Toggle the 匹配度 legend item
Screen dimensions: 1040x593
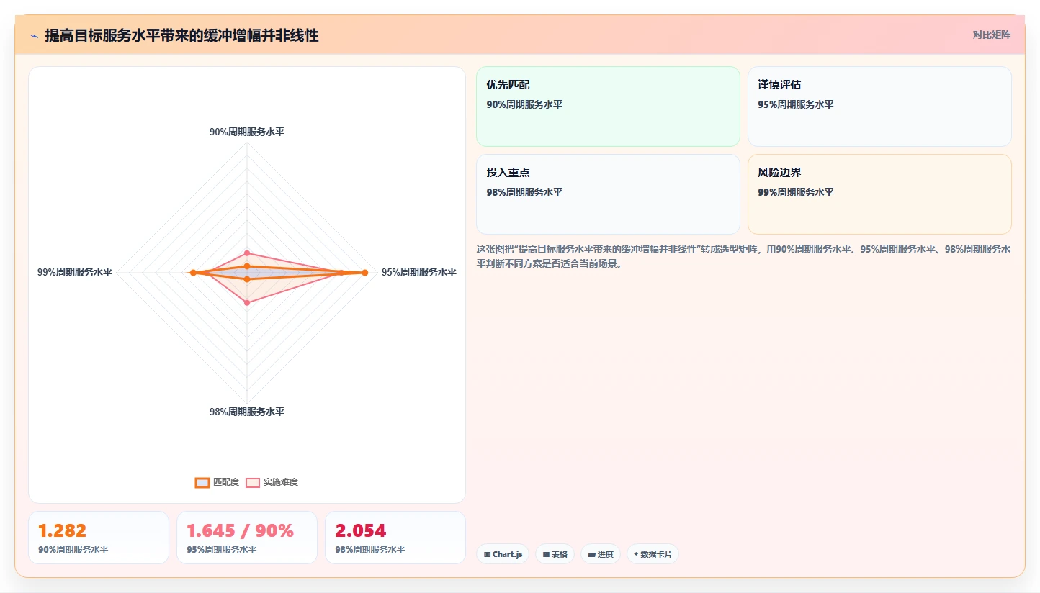tap(217, 482)
